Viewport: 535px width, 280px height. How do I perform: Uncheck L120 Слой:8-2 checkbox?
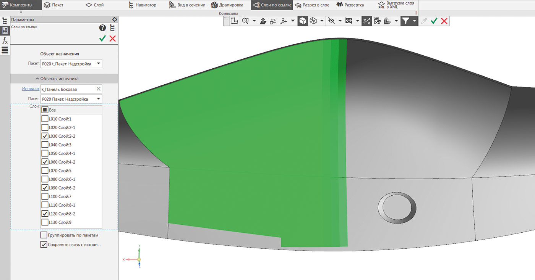click(x=45, y=214)
